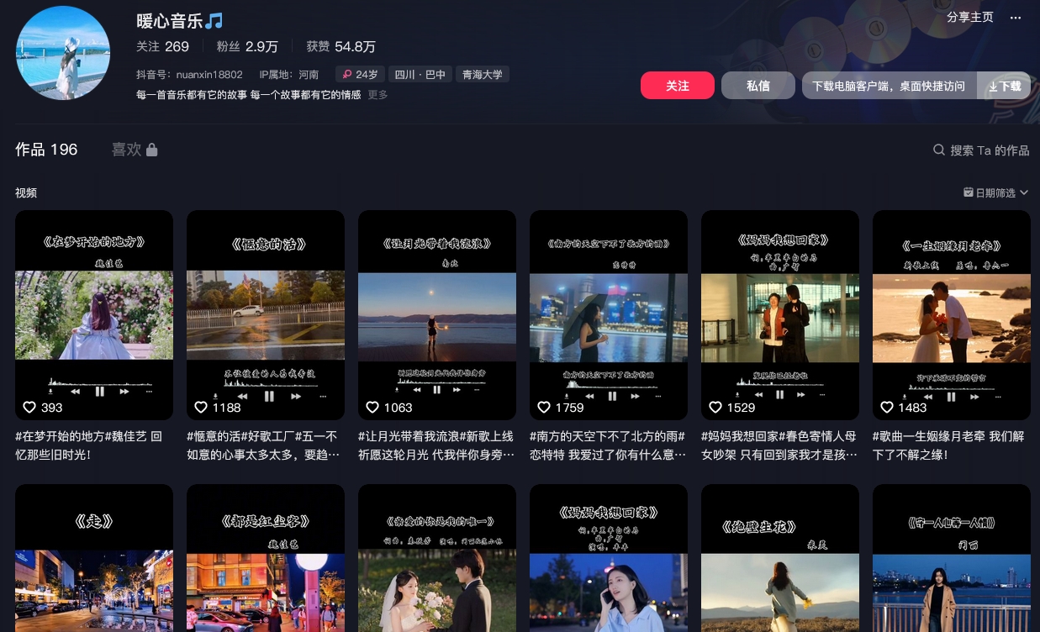Open video 《一生姻缘月老牵》 thumbnail
Viewport: 1040px width, 632px height.
coord(952,315)
